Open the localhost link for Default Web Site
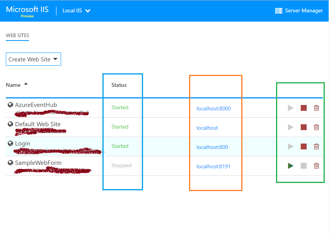Image resolution: width=329 pixels, height=237 pixels. pos(207,128)
